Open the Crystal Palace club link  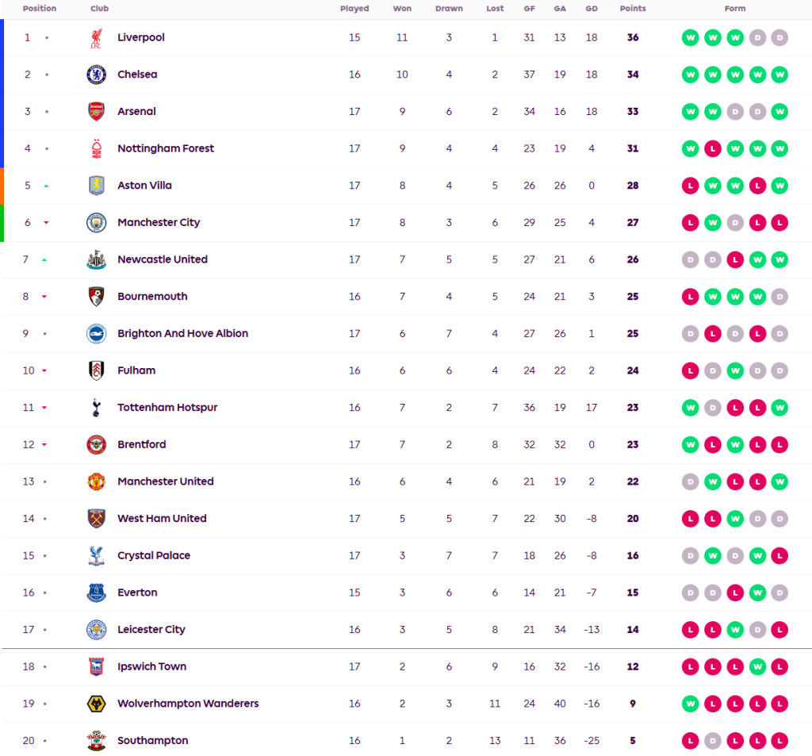coord(154,556)
